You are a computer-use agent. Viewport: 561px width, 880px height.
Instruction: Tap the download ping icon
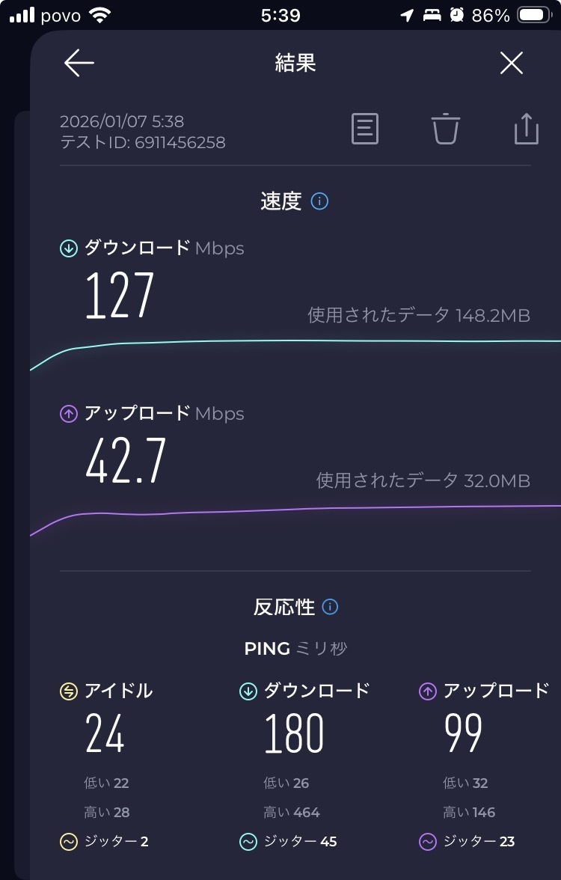pyautogui.click(x=248, y=691)
